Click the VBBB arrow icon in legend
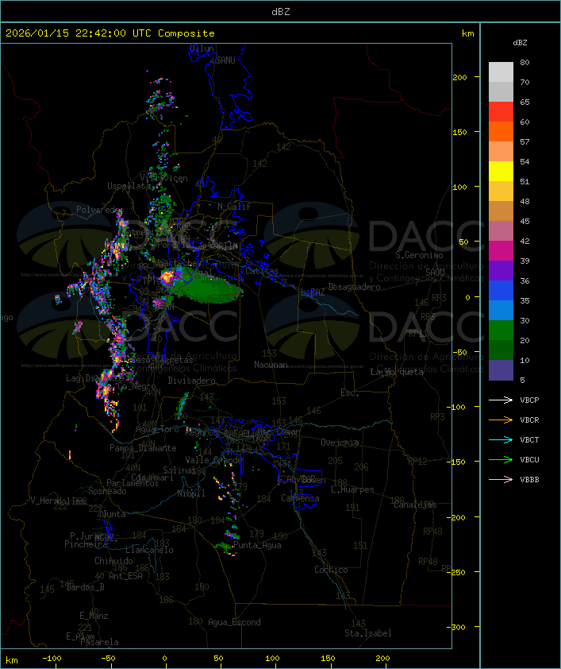Viewport: 561px width, 669px height. point(501,480)
